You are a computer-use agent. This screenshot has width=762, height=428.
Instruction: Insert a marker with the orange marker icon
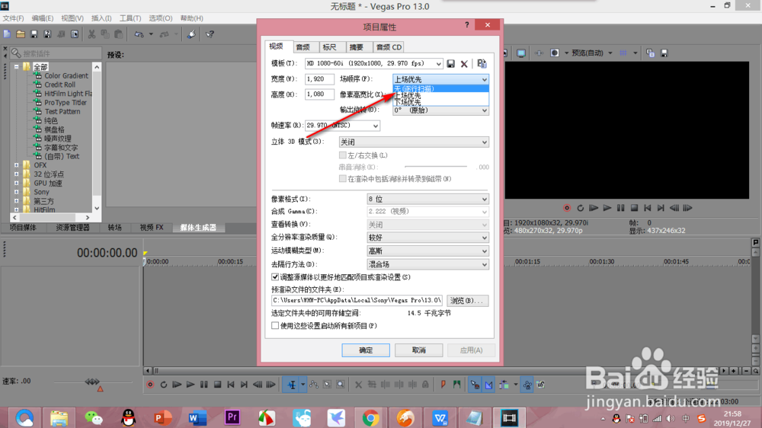443,385
